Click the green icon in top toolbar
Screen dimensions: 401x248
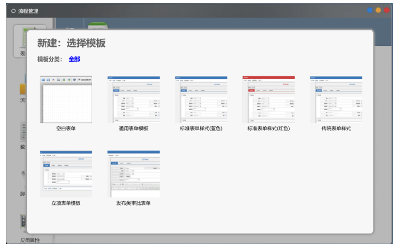[x=97, y=27]
